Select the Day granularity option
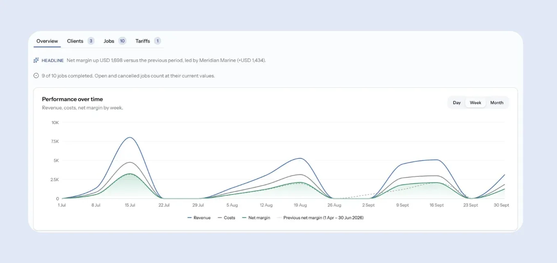557x263 pixels. coord(457,103)
